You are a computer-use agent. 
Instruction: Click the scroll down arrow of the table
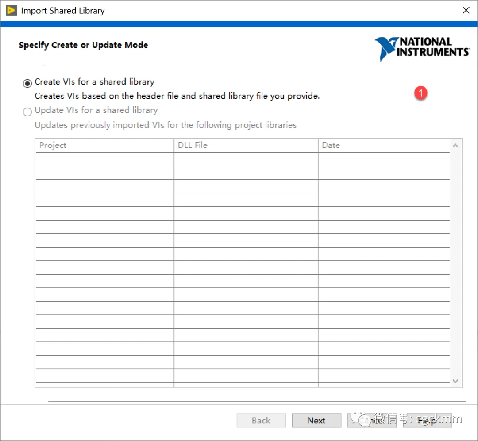[455, 381]
